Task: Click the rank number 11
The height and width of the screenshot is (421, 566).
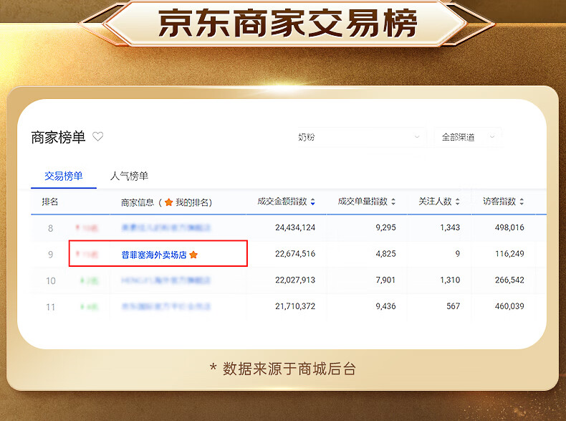Action: pyautogui.click(x=51, y=307)
